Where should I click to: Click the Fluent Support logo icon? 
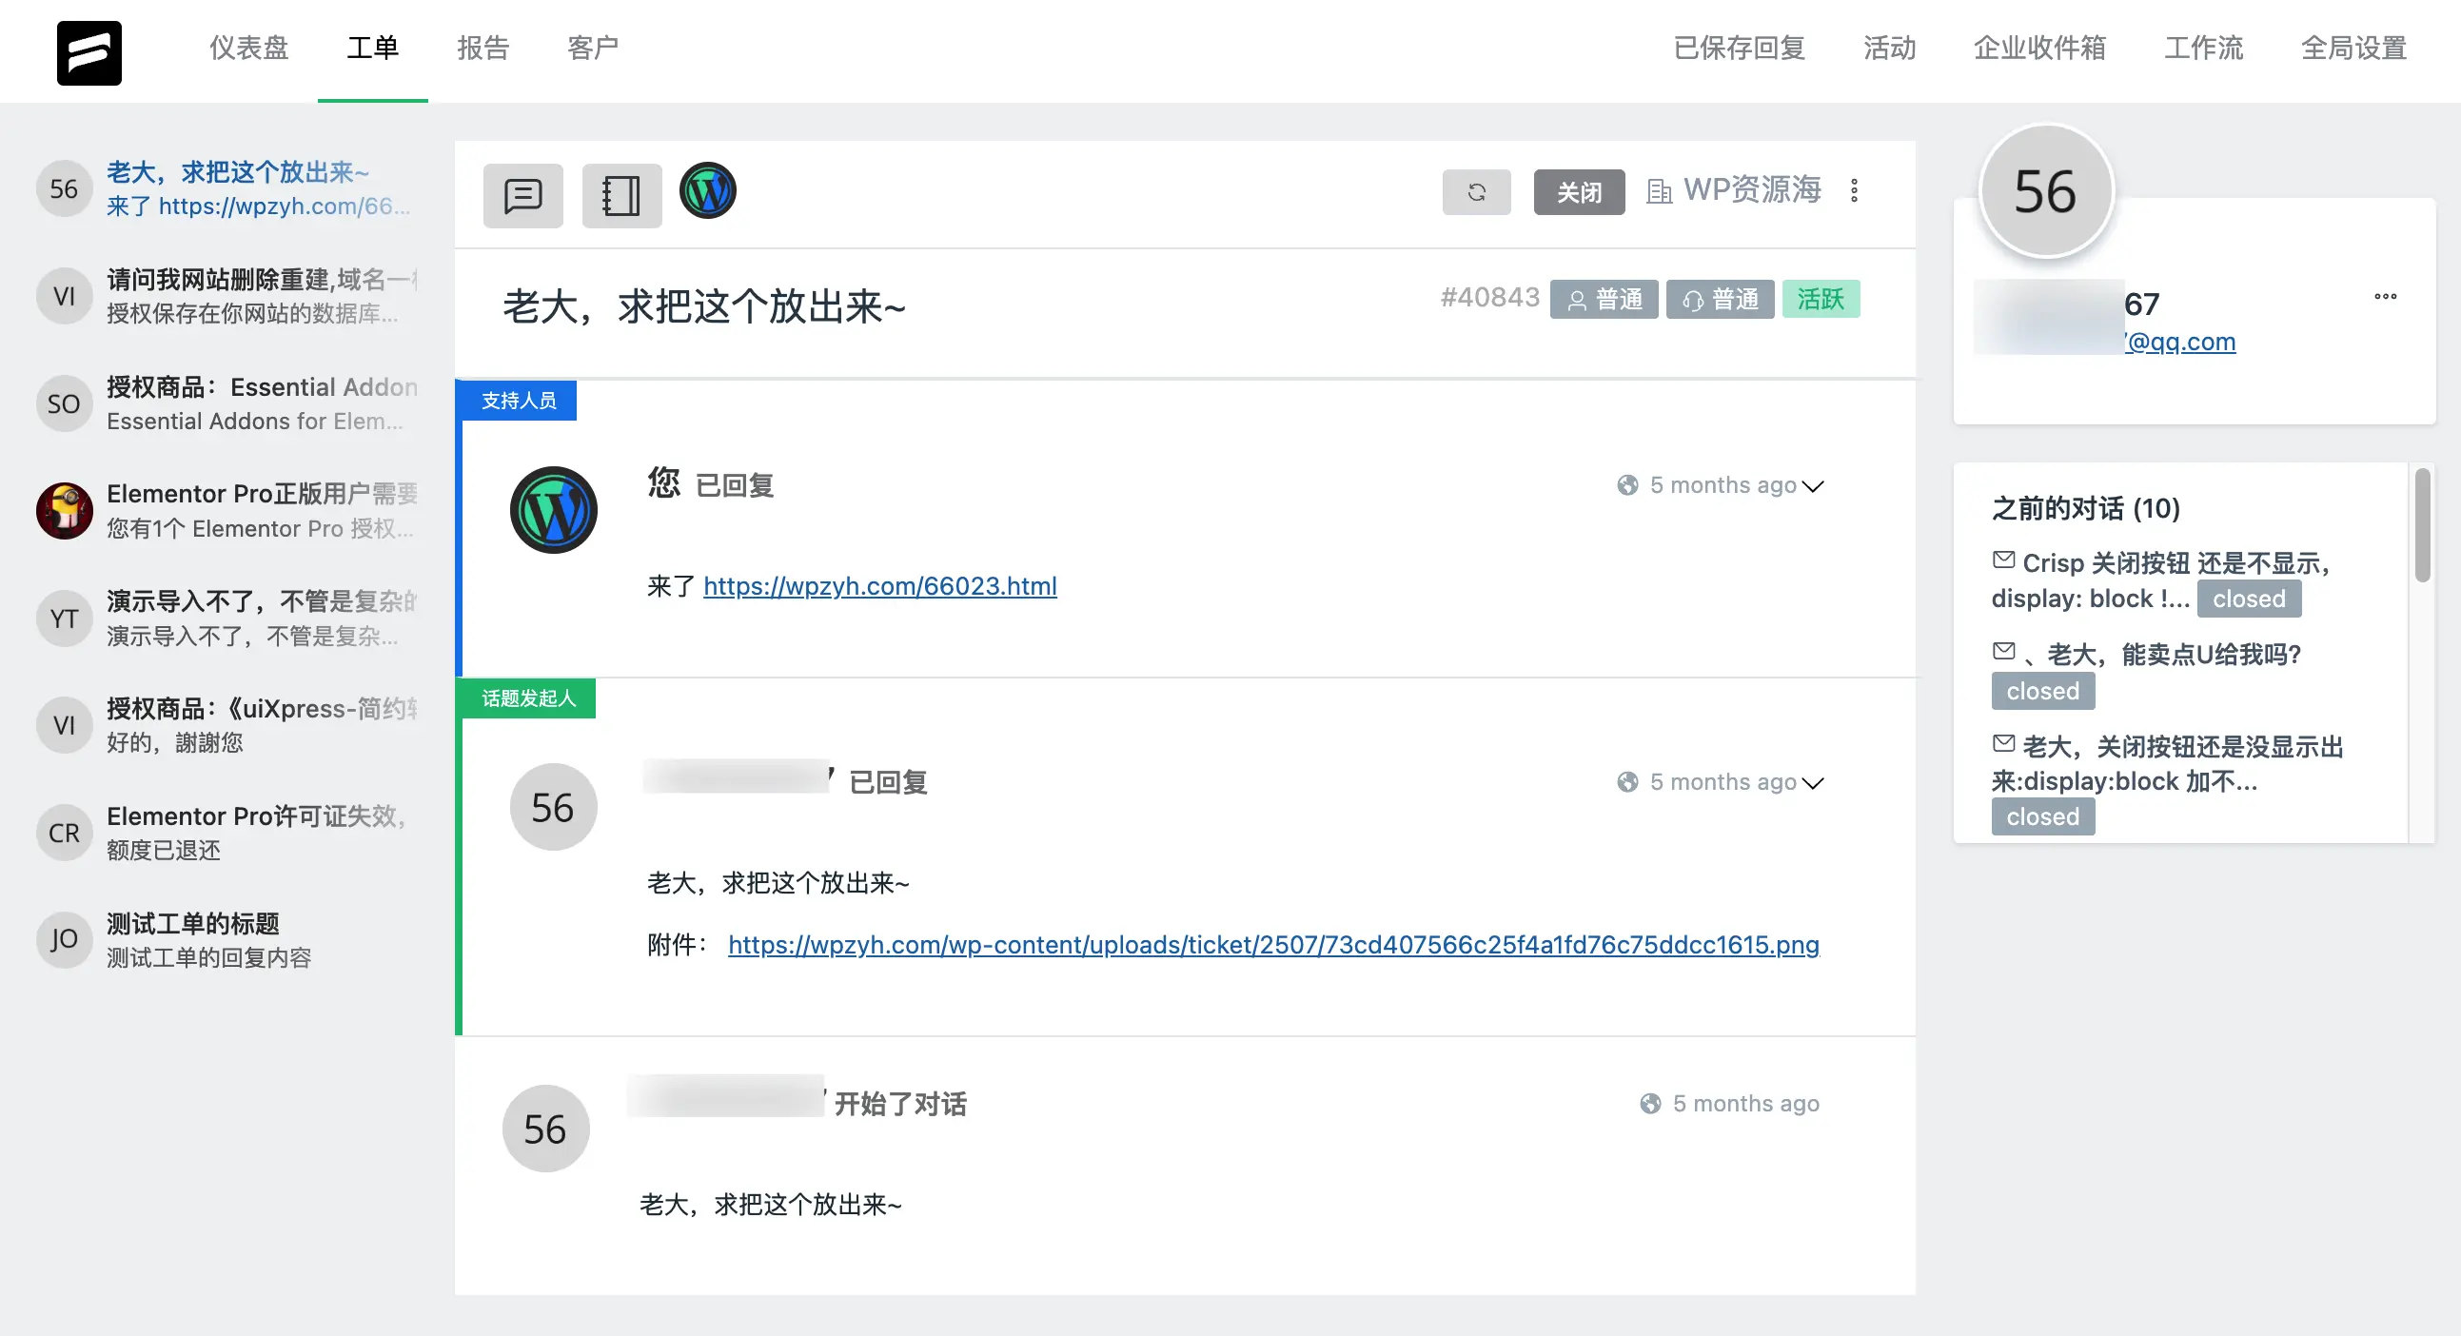[x=89, y=52]
